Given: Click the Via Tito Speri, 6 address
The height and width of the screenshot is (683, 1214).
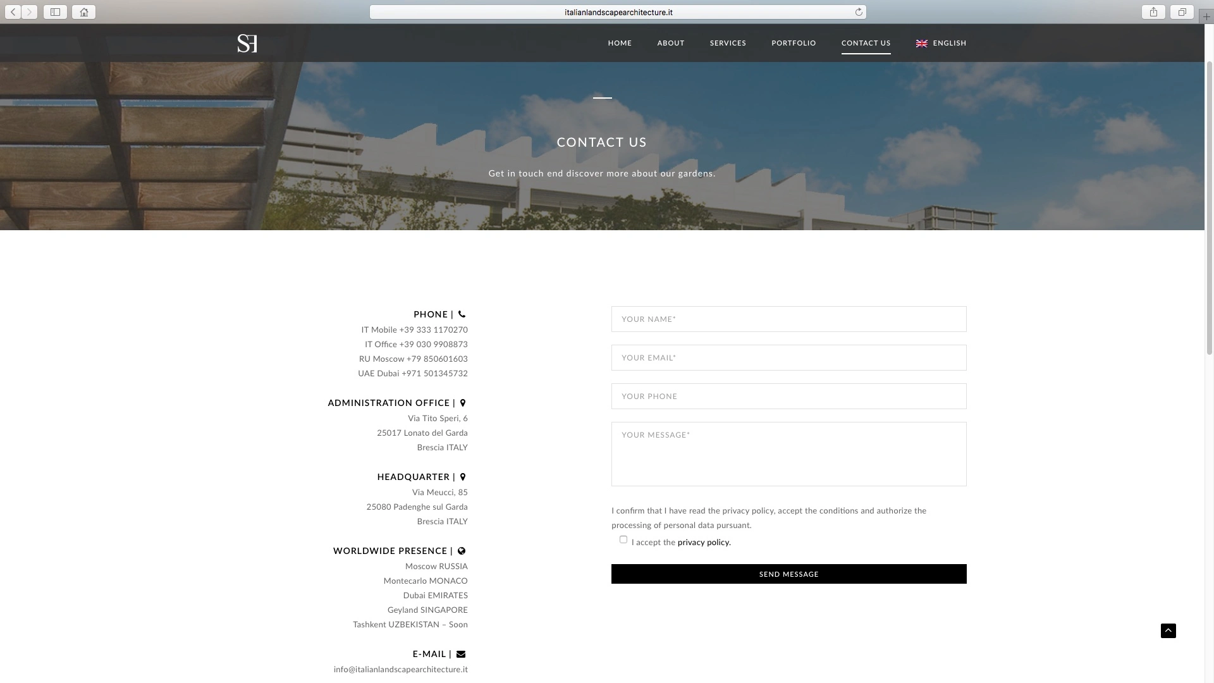Looking at the screenshot, I should (438, 418).
